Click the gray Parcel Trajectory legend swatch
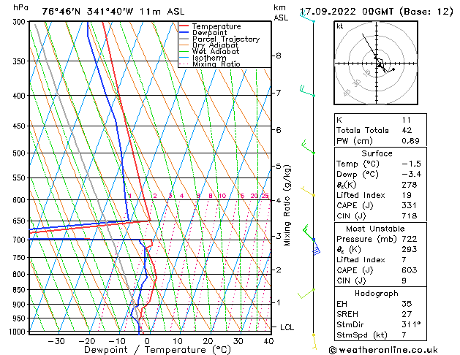 click(x=184, y=39)
